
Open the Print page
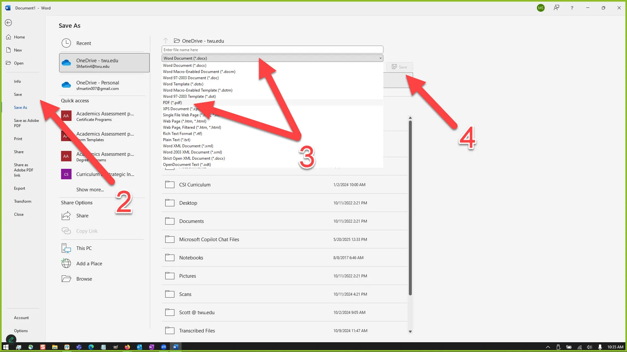pyautogui.click(x=18, y=139)
